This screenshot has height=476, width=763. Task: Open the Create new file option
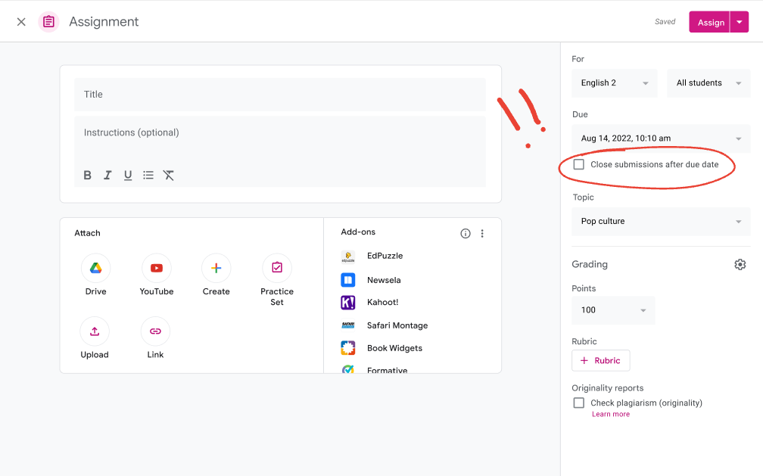tap(216, 268)
